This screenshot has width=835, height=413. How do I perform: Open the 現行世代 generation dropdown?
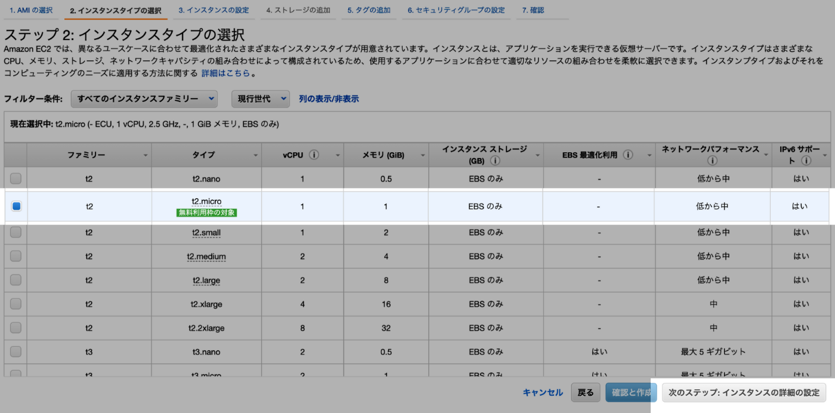(x=261, y=98)
